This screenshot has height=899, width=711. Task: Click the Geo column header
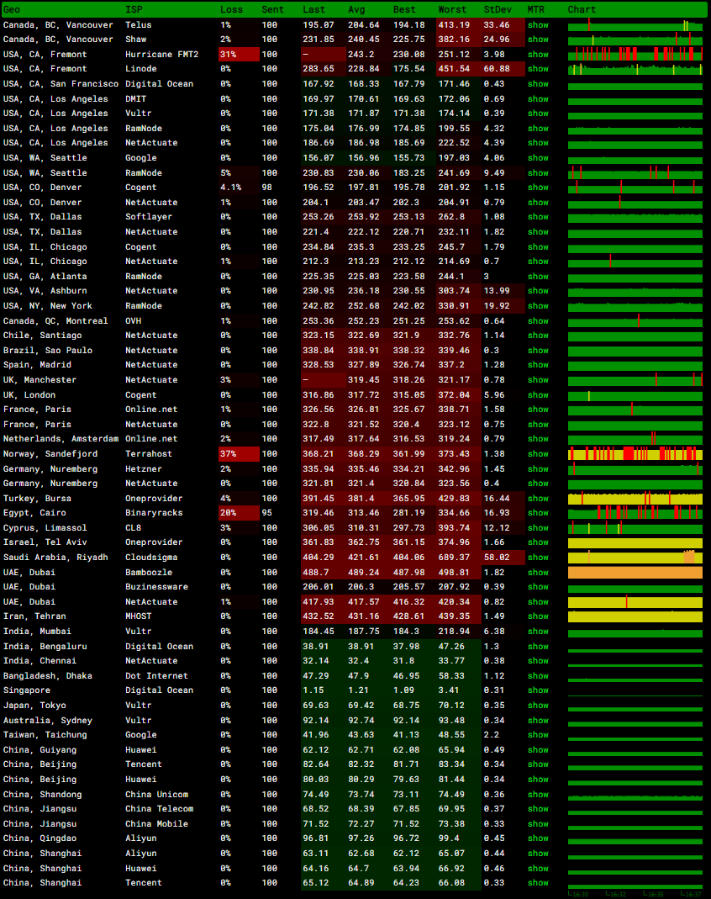12,9
